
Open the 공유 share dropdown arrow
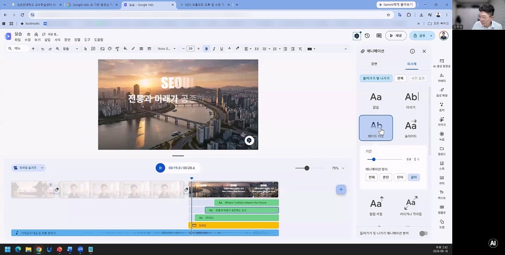coord(431,36)
